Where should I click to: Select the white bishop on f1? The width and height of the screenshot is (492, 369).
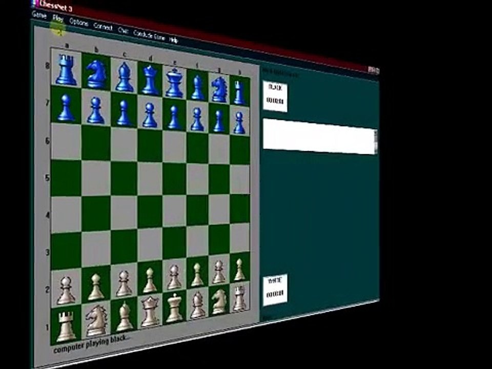198,305
